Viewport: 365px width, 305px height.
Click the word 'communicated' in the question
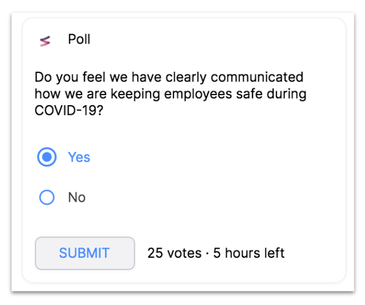(257, 77)
